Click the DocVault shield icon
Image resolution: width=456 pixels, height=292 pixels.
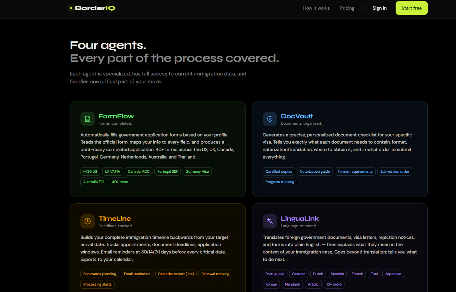(x=270, y=119)
